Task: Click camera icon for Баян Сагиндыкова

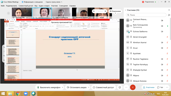Action: [162, 26]
